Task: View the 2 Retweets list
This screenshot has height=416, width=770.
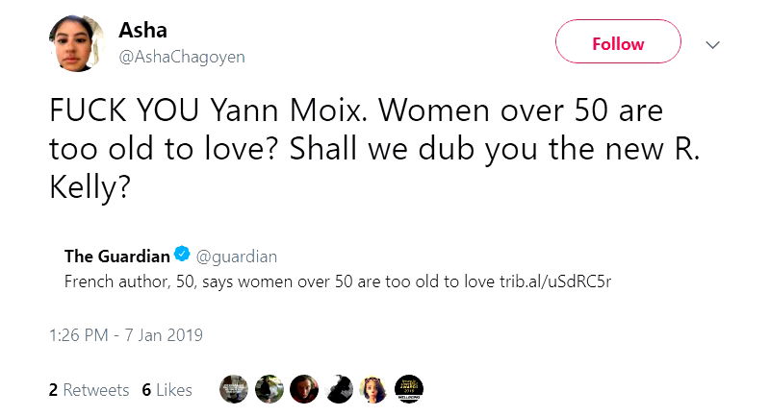Action: [89, 390]
